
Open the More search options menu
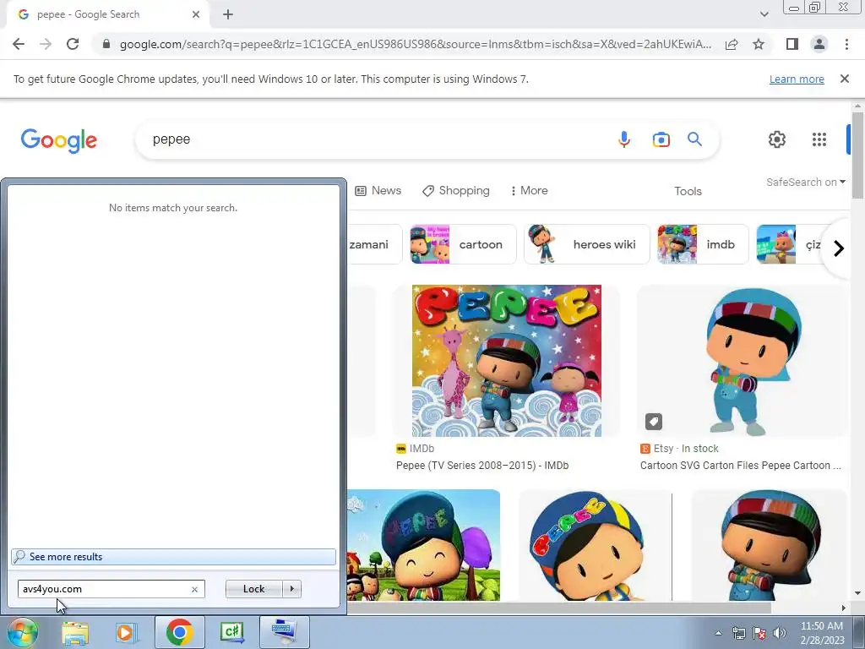[529, 190]
